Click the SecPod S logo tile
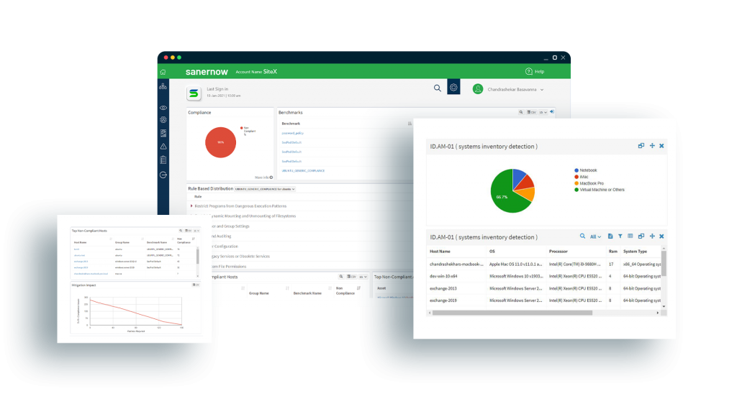 194,93
